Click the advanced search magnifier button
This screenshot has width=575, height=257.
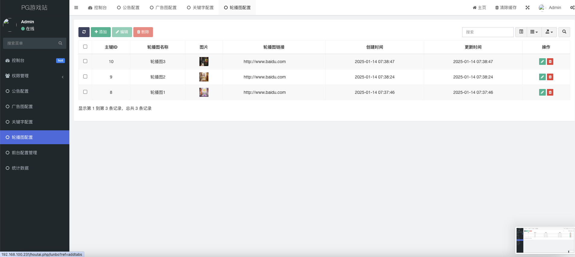click(564, 32)
